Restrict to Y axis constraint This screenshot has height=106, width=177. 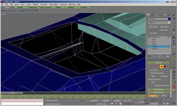(174, 62)
